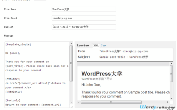The width and height of the screenshot is (177, 110).
Task: Open the WordPress大学 heading link in preview
Action: [102, 74]
